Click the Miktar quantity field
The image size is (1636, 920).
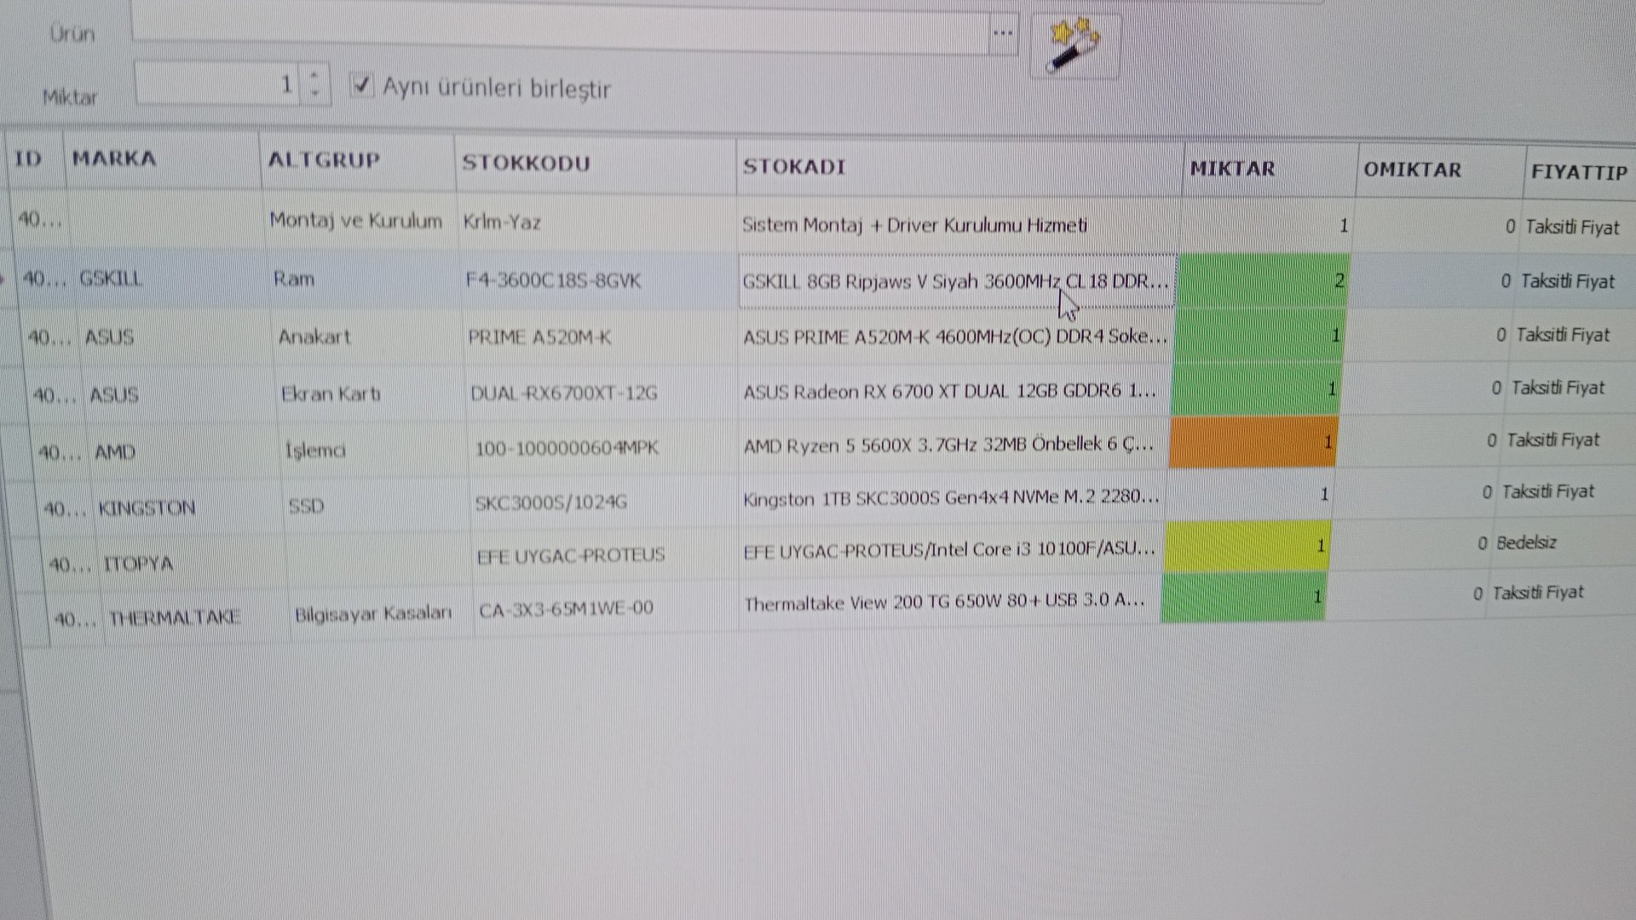click(216, 84)
